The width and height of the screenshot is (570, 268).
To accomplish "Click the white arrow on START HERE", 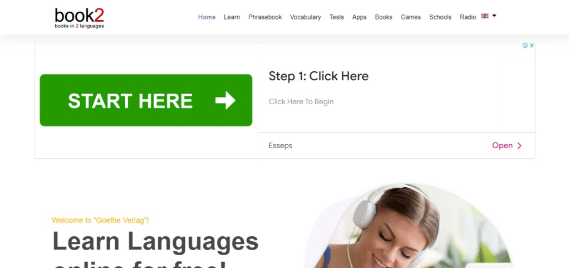I will 225,100.
